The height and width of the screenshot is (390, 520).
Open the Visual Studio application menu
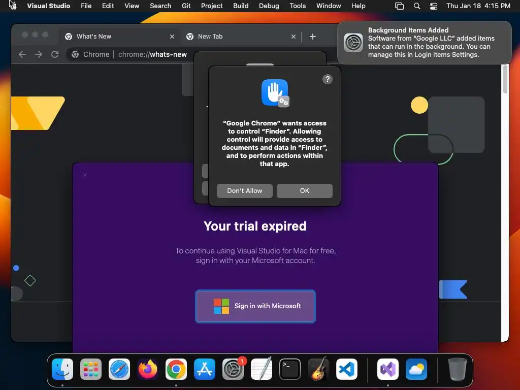coord(48,6)
